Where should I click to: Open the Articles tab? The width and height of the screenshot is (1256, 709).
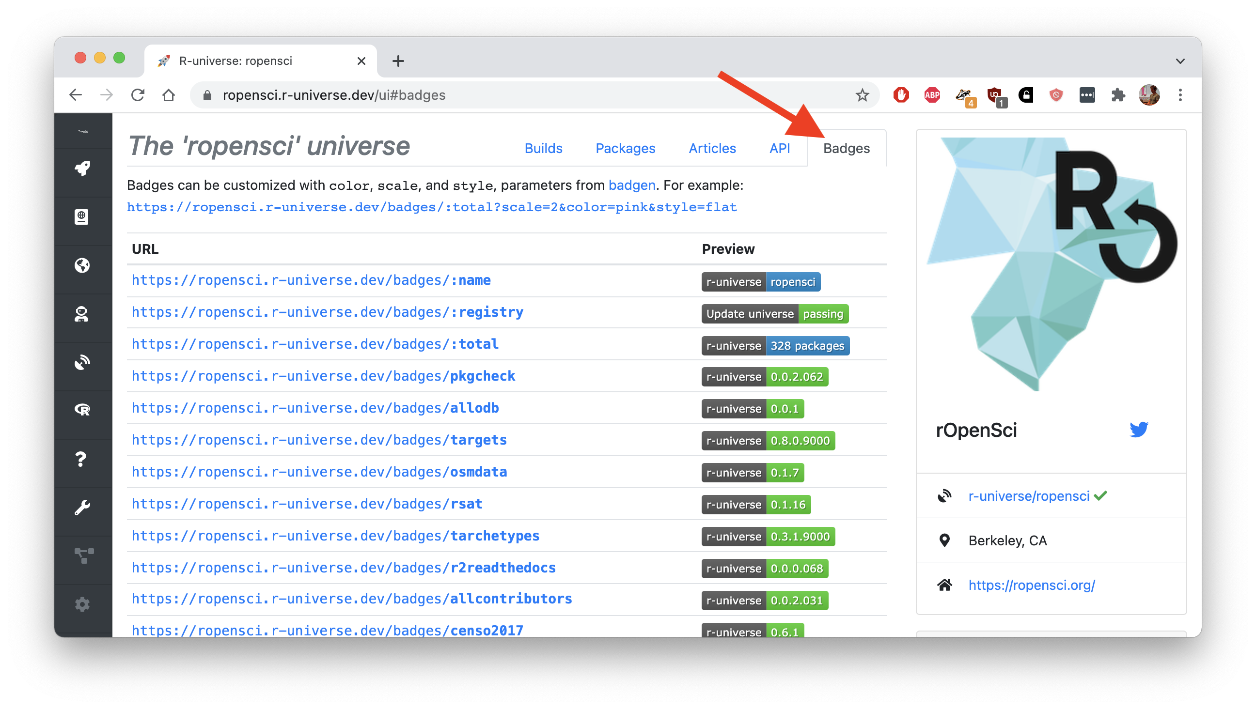pos(712,148)
